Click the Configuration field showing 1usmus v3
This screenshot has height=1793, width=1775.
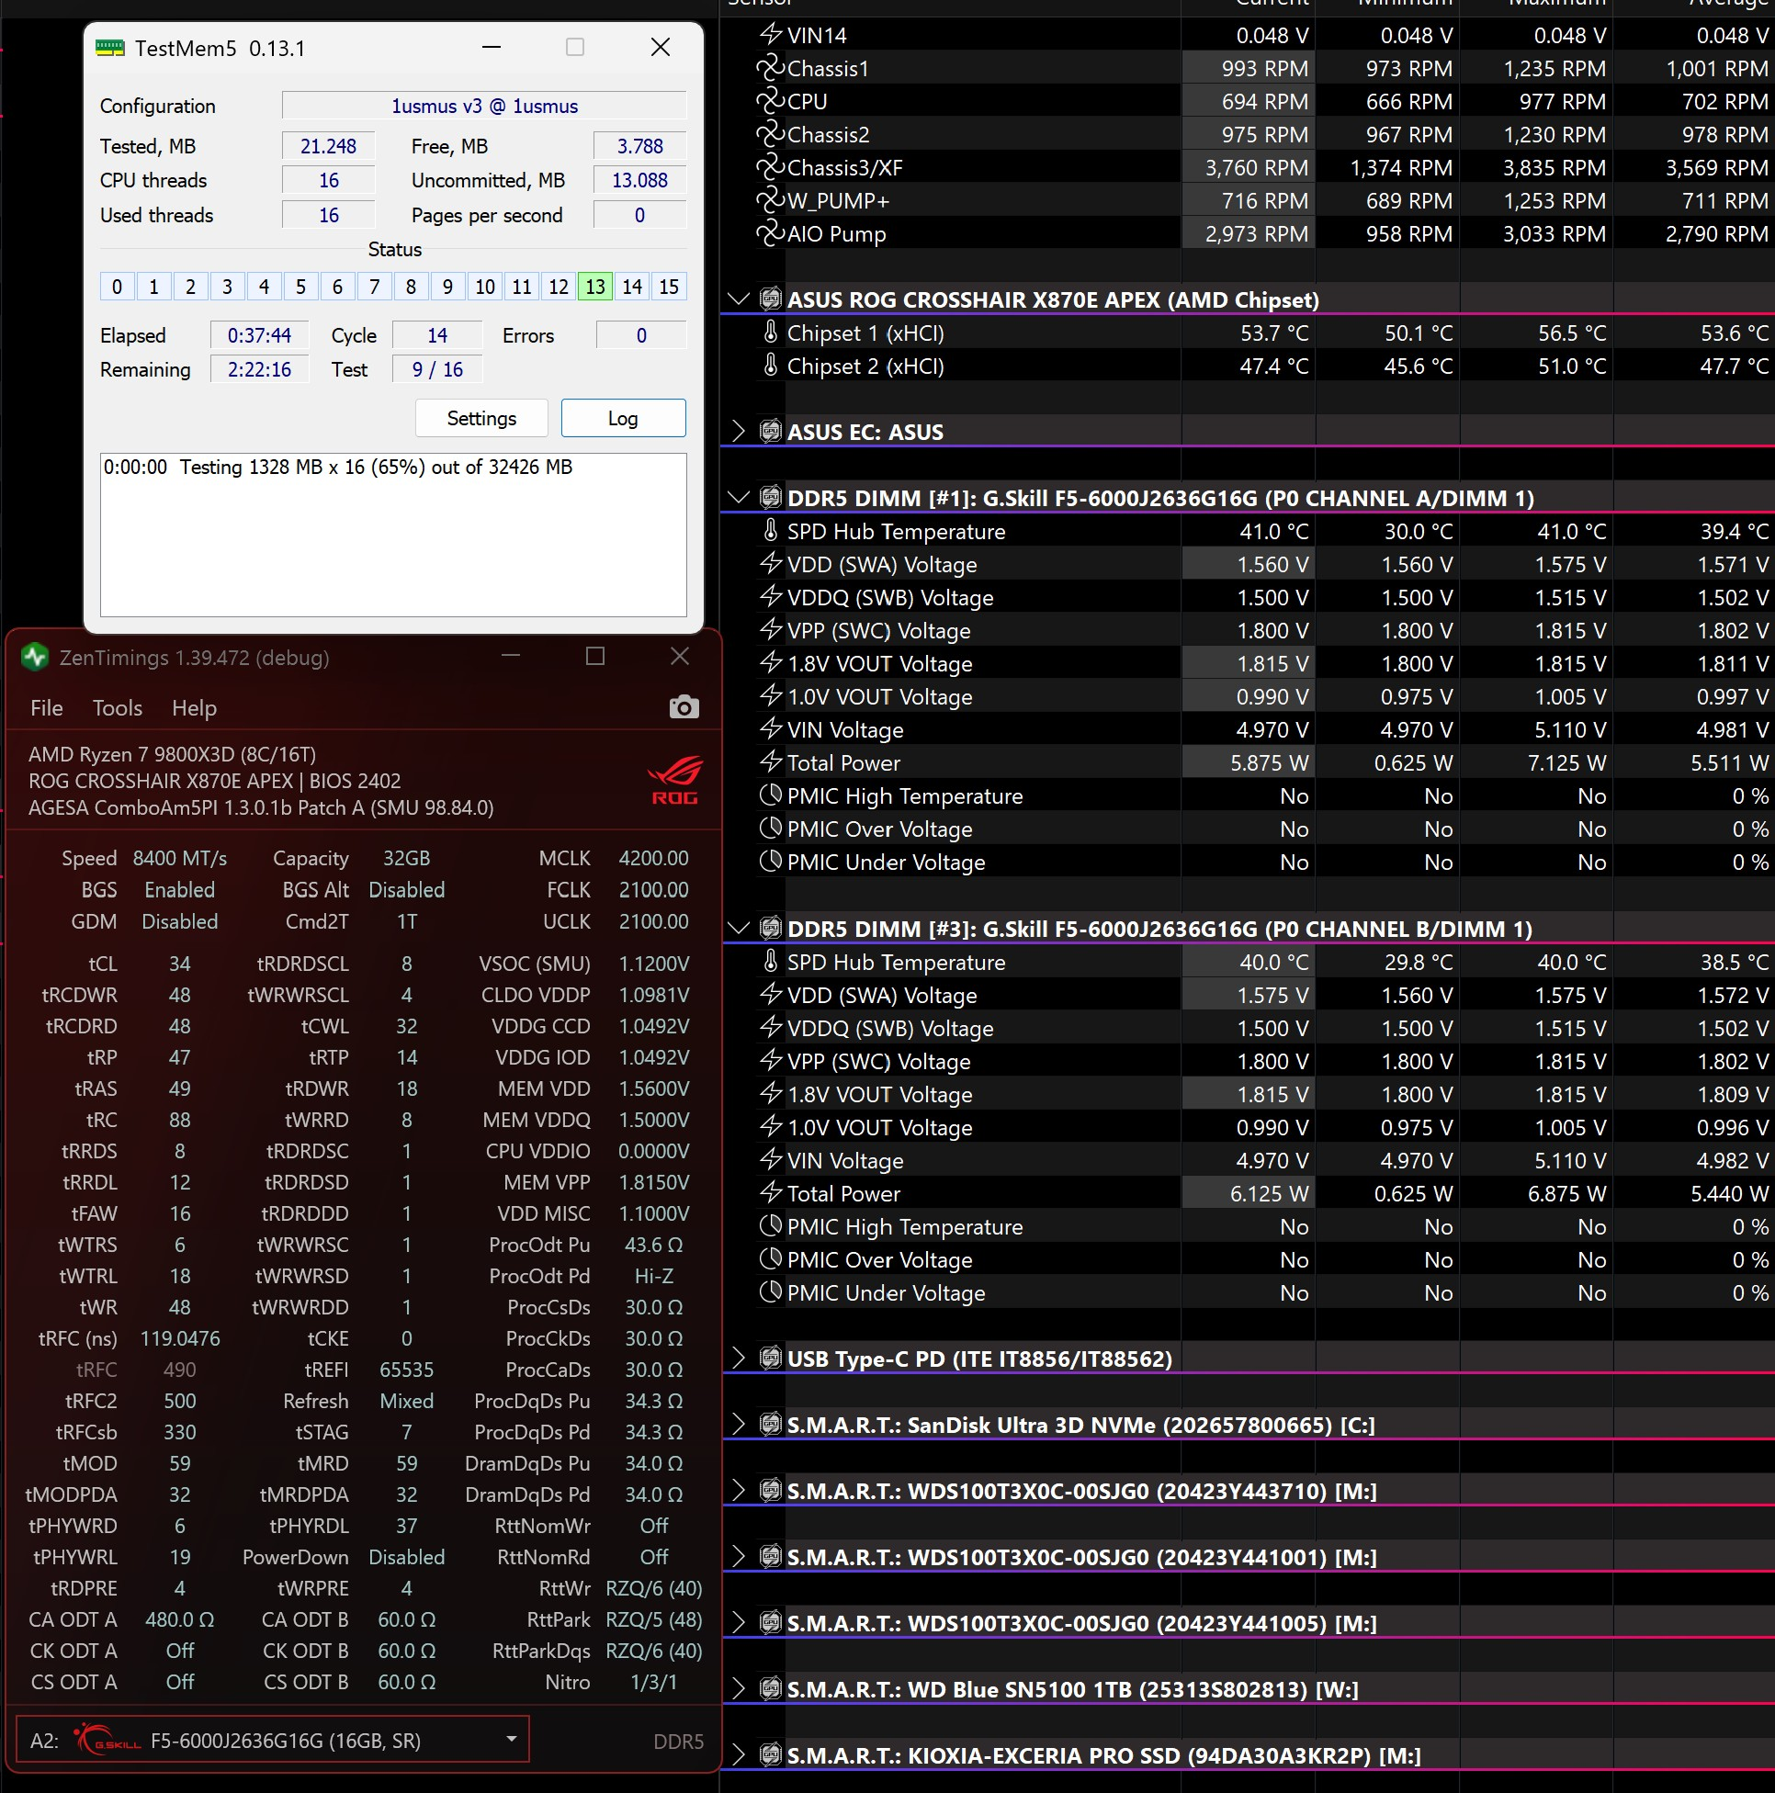tap(483, 106)
